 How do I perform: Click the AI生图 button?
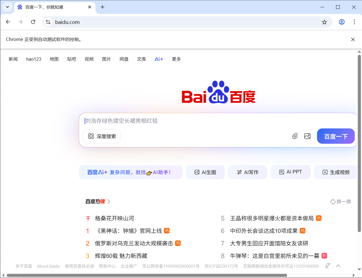(x=205, y=172)
